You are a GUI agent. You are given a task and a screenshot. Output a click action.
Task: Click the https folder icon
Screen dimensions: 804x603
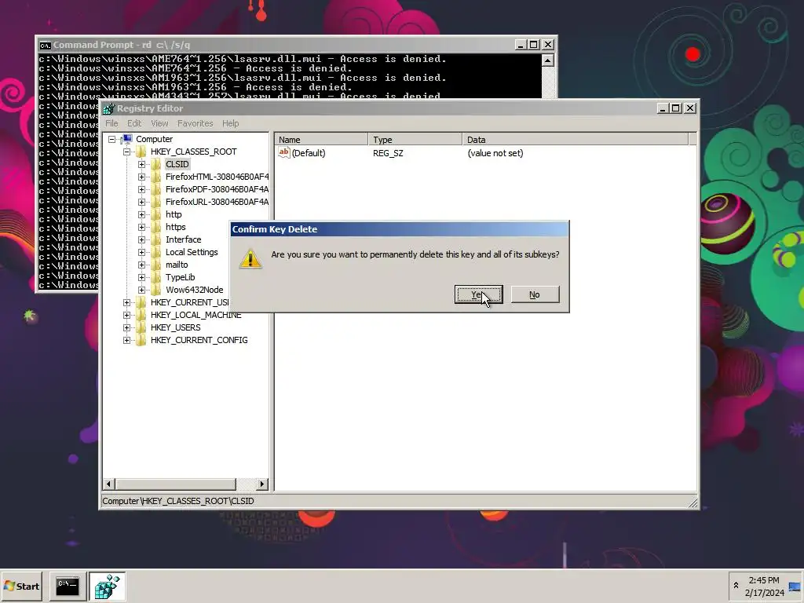pos(156,227)
